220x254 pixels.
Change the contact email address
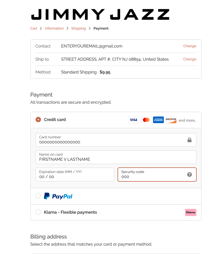click(x=190, y=46)
